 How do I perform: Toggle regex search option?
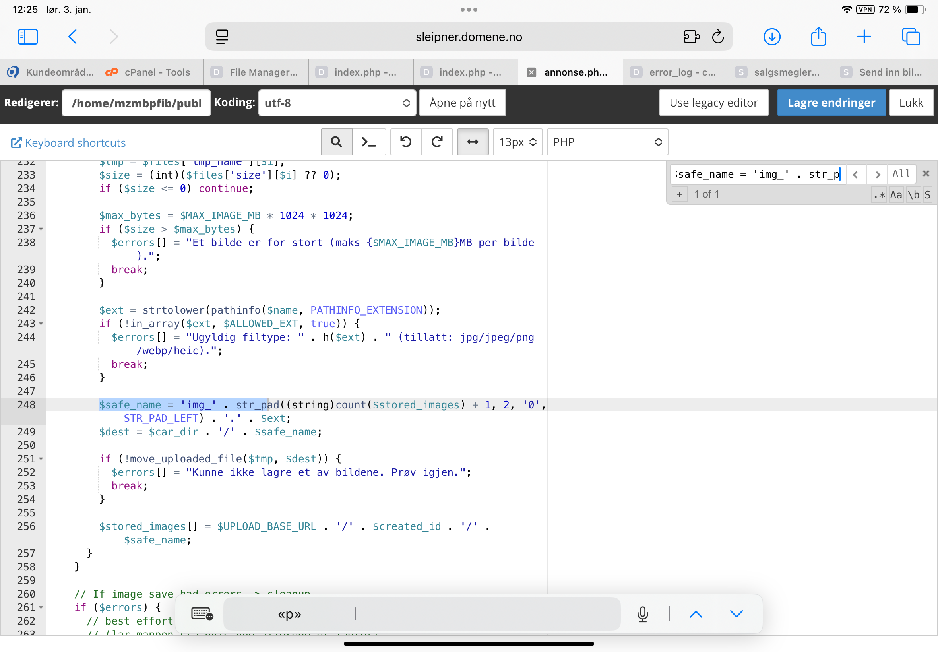[879, 195]
